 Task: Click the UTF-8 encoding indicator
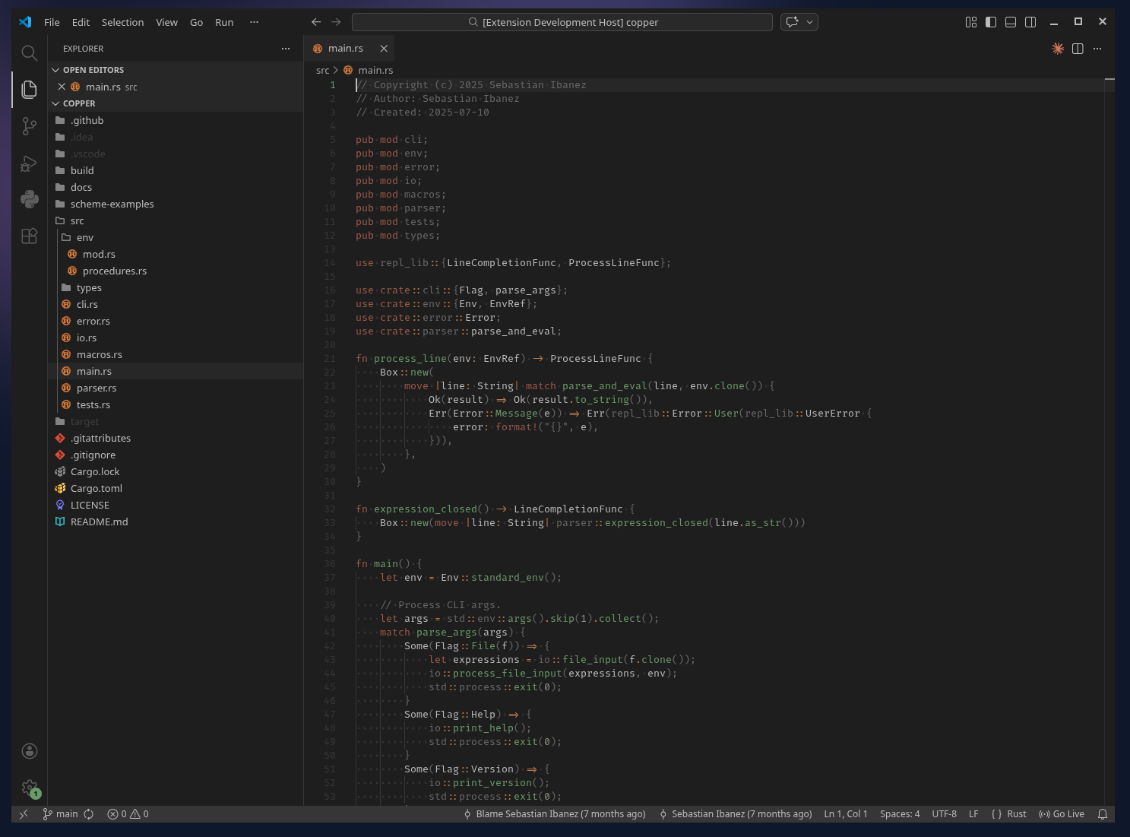[944, 813]
